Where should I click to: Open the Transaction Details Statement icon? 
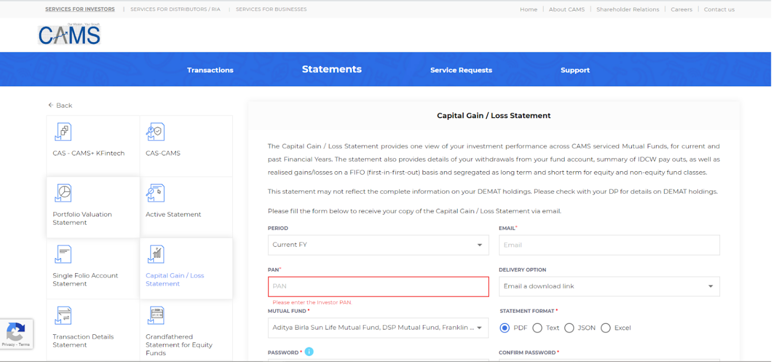pos(63,316)
